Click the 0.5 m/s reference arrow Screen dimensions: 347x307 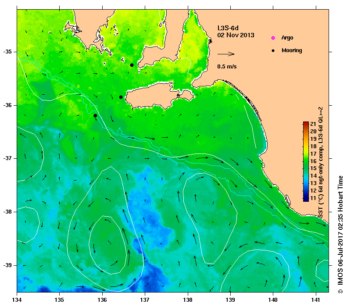[226, 54]
